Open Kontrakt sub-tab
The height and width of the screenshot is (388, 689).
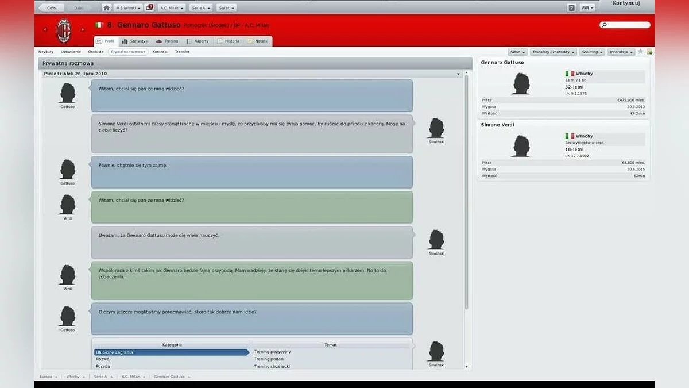pyautogui.click(x=160, y=52)
